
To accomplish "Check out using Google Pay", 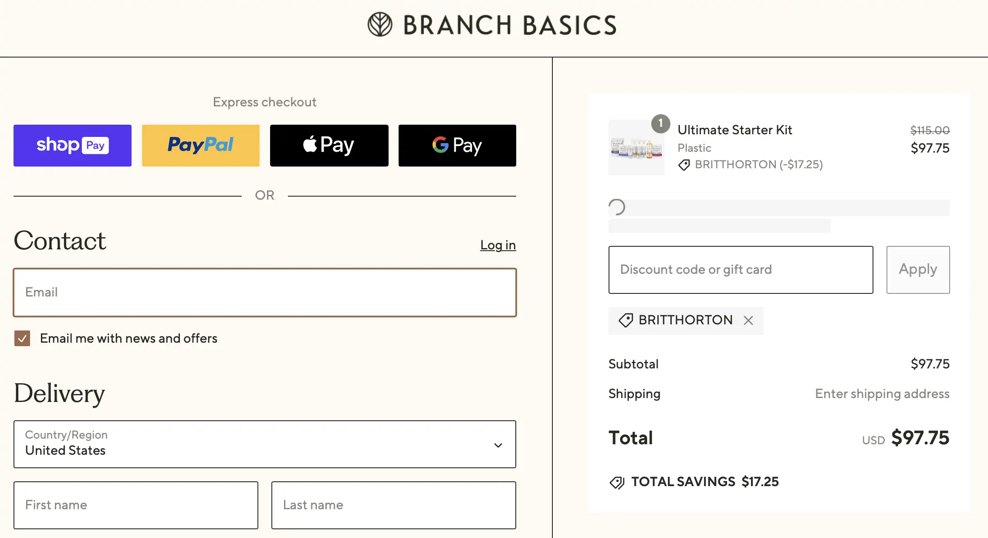I will [457, 146].
